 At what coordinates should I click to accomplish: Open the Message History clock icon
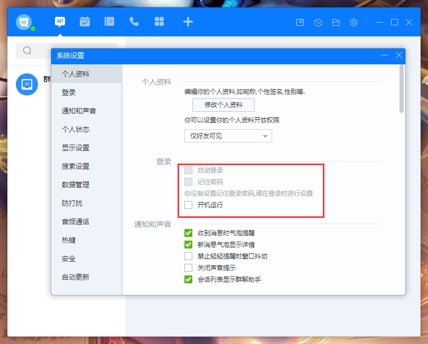[318, 22]
